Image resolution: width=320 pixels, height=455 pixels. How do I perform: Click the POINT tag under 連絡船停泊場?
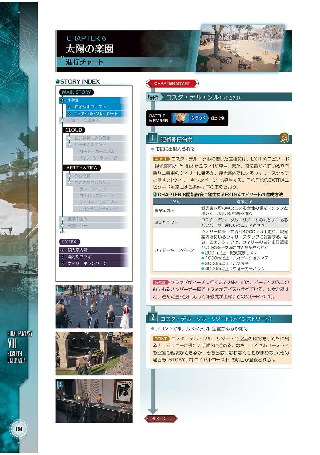161,159
